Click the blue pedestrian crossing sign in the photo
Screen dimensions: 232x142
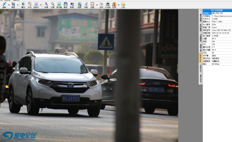tap(106, 42)
